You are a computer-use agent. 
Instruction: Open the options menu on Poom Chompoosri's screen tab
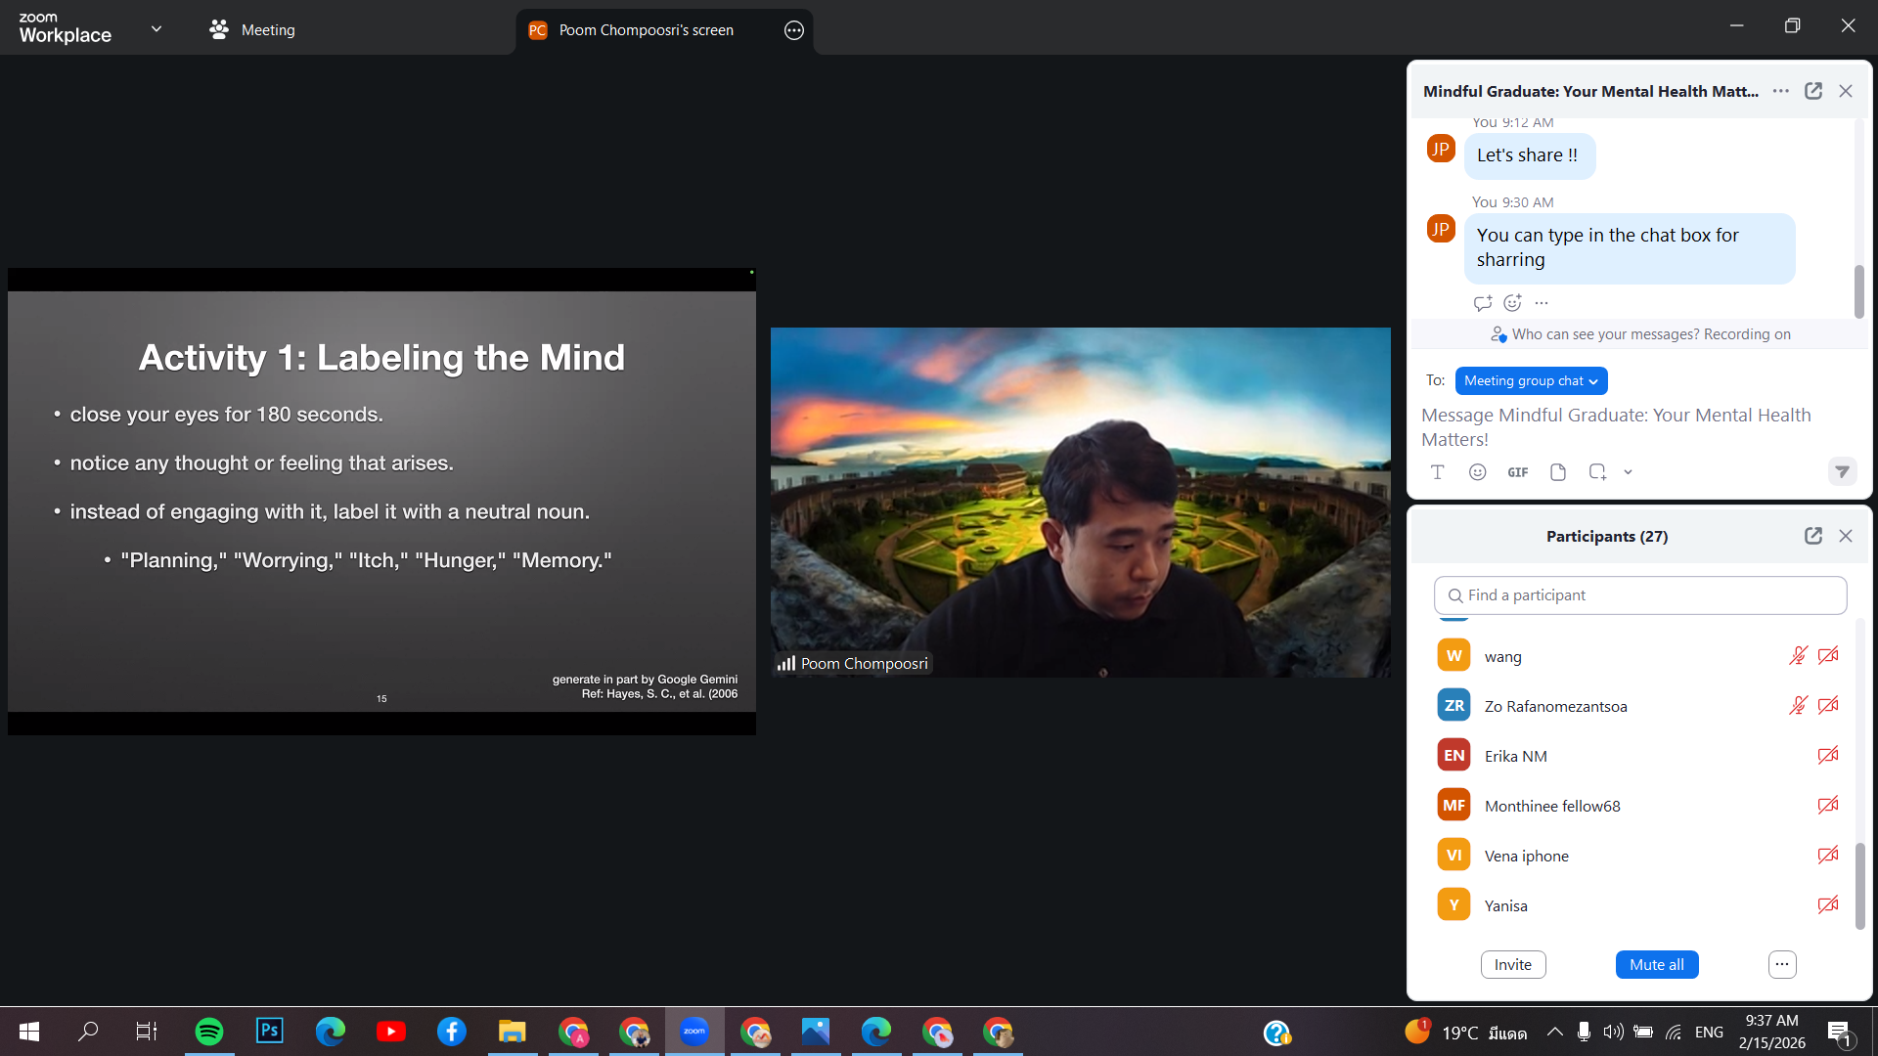(793, 30)
